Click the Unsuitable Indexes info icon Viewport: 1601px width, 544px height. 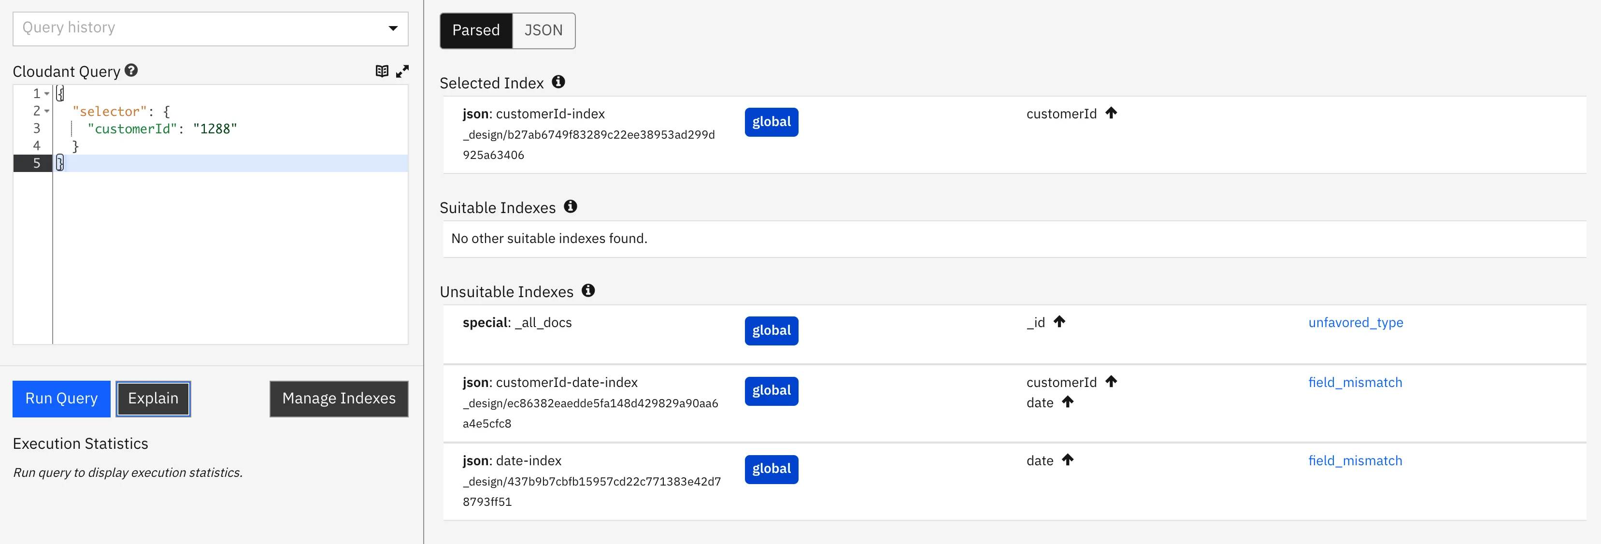[x=588, y=290]
